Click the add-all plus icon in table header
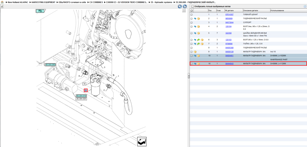 (x=192, y=10)
